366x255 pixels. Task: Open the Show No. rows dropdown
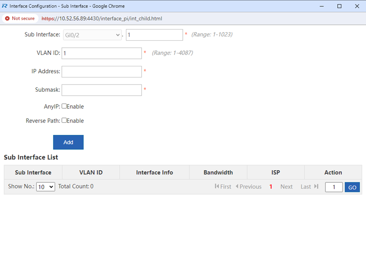tap(45, 187)
